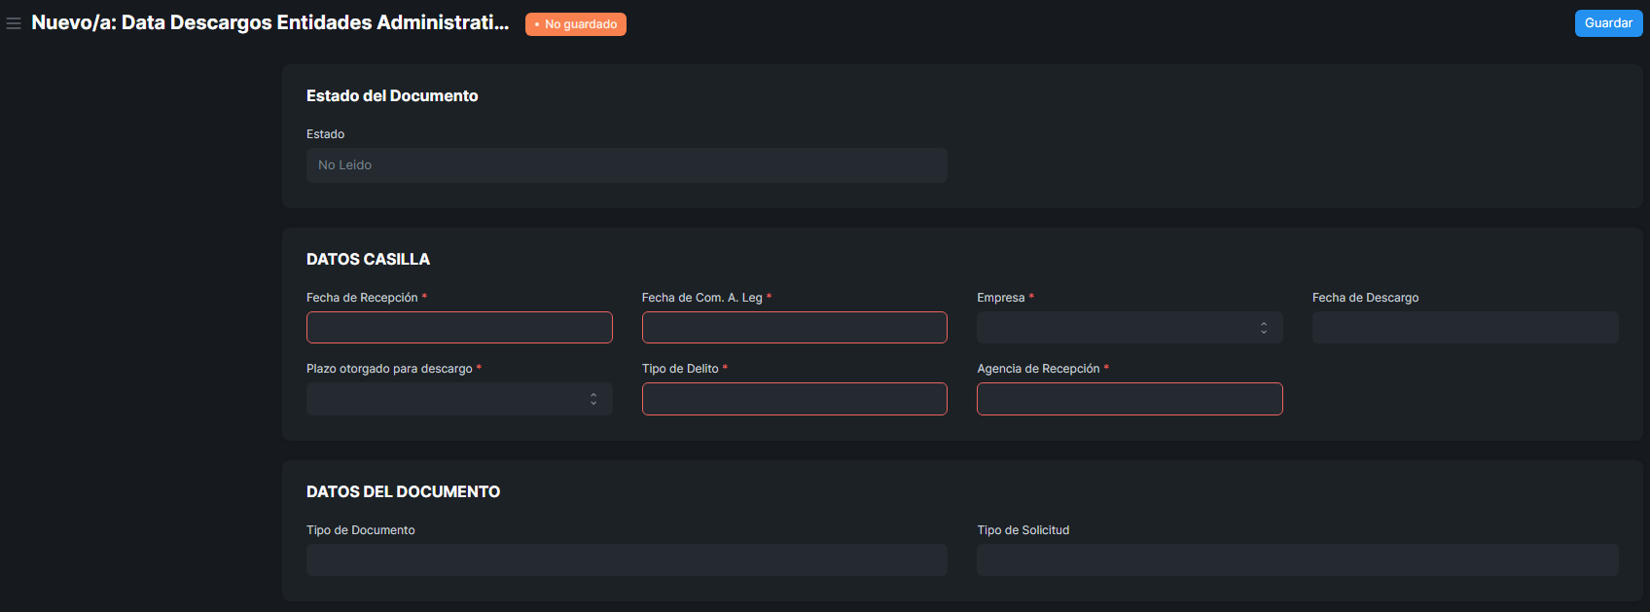Screen dimensions: 1650x612
Task: Click the Tipo de Solicitud field
Action: pos(1297,560)
